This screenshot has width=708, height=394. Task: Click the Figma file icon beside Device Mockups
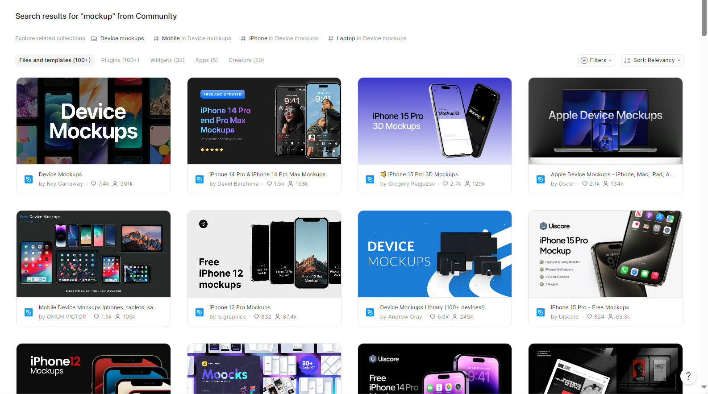tap(29, 179)
